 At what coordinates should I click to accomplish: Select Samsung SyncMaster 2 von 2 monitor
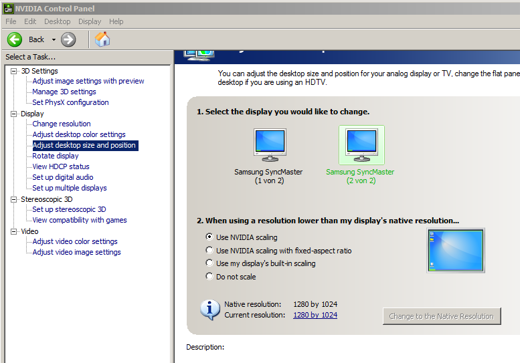pyautogui.click(x=361, y=145)
